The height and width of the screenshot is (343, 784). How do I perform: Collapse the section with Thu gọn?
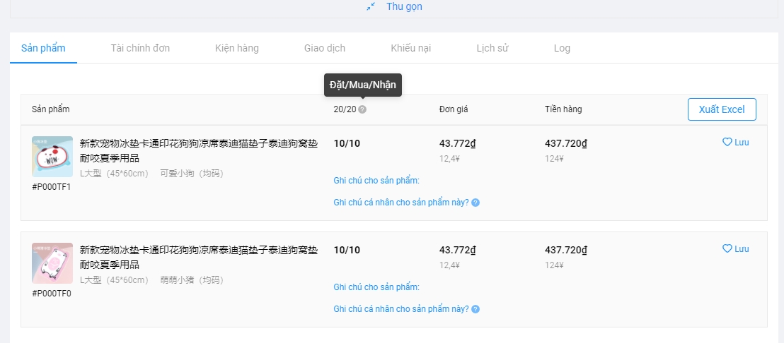pos(403,7)
